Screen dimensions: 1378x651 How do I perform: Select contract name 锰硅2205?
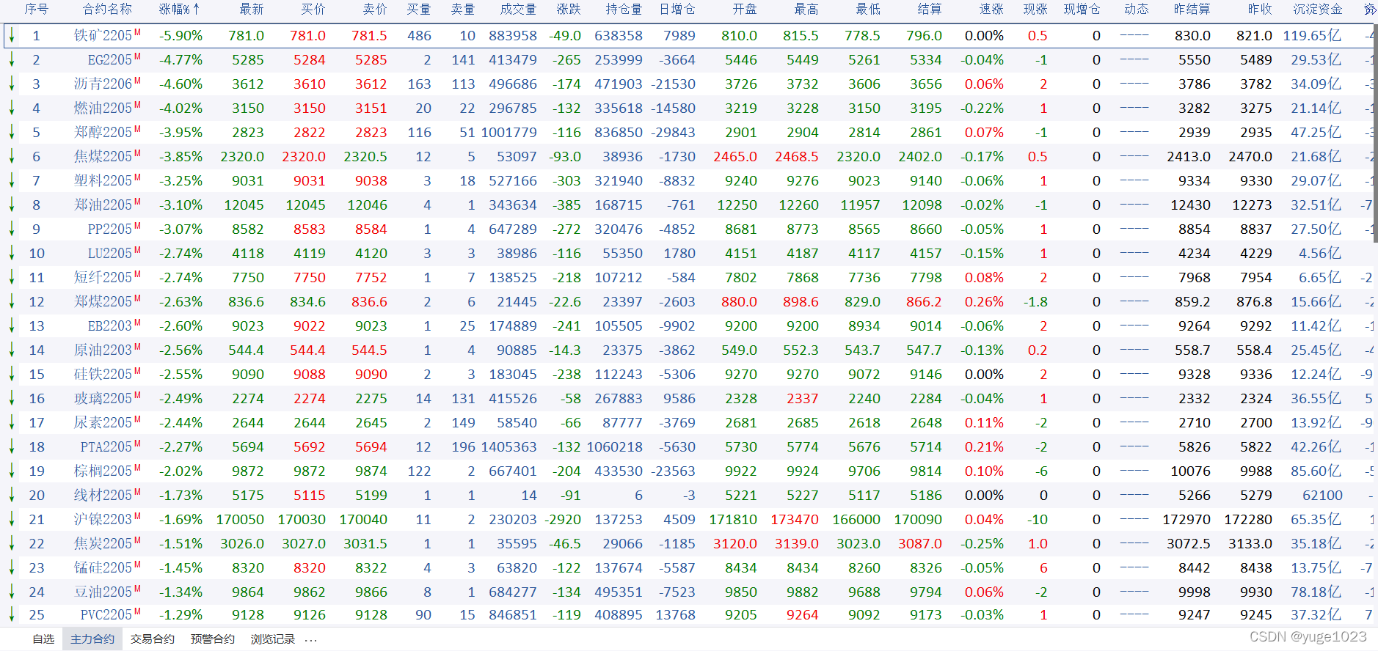click(103, 567)
